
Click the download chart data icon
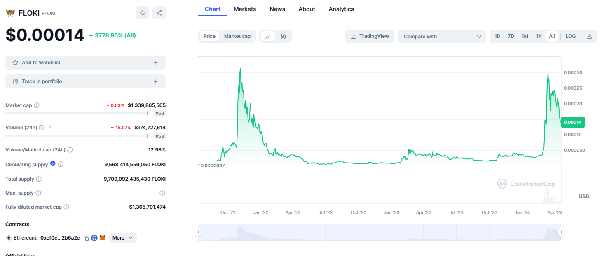pos(589,36)
